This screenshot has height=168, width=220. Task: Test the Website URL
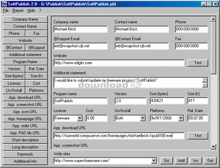pos(198,63)
